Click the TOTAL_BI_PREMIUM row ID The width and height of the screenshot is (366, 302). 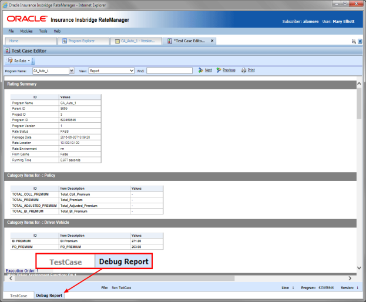[x=28, y=212]
